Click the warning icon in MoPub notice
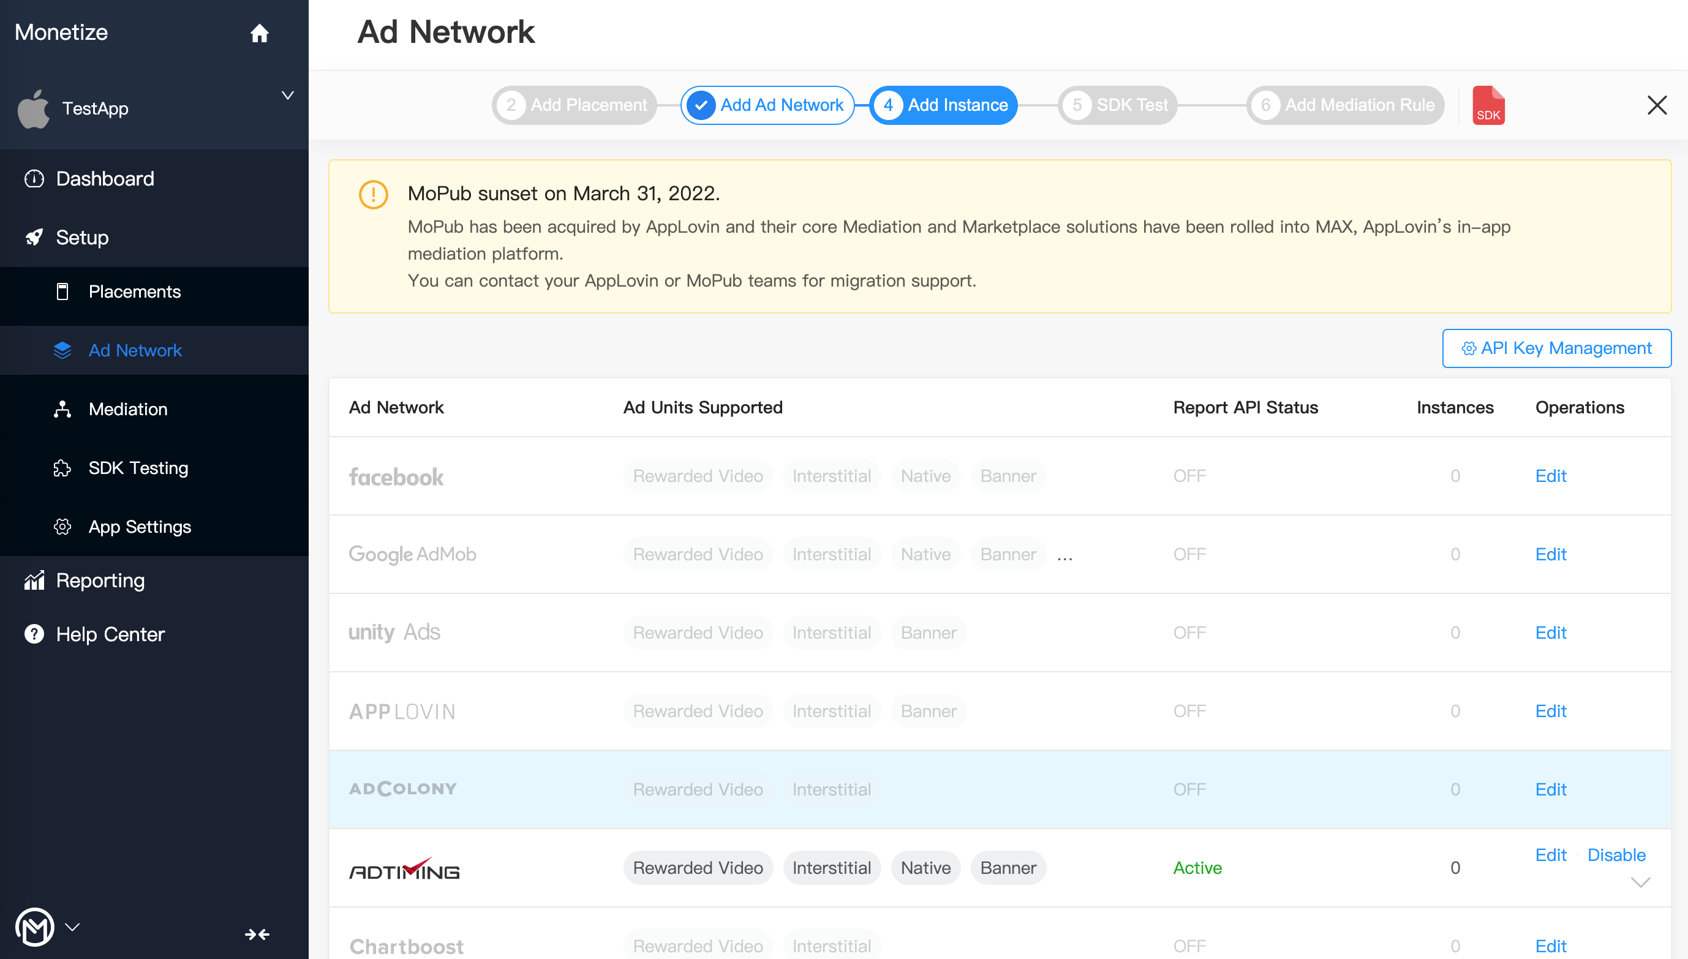1688x959 pixels. pos(374,194)
